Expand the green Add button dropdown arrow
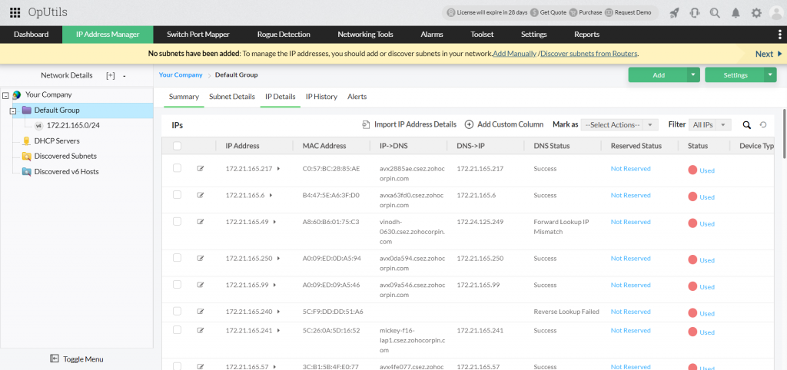 (x=693, y=74)
